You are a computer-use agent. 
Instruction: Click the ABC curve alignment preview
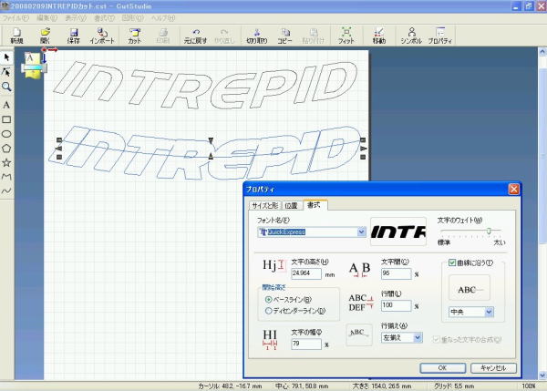pos(470,288)
